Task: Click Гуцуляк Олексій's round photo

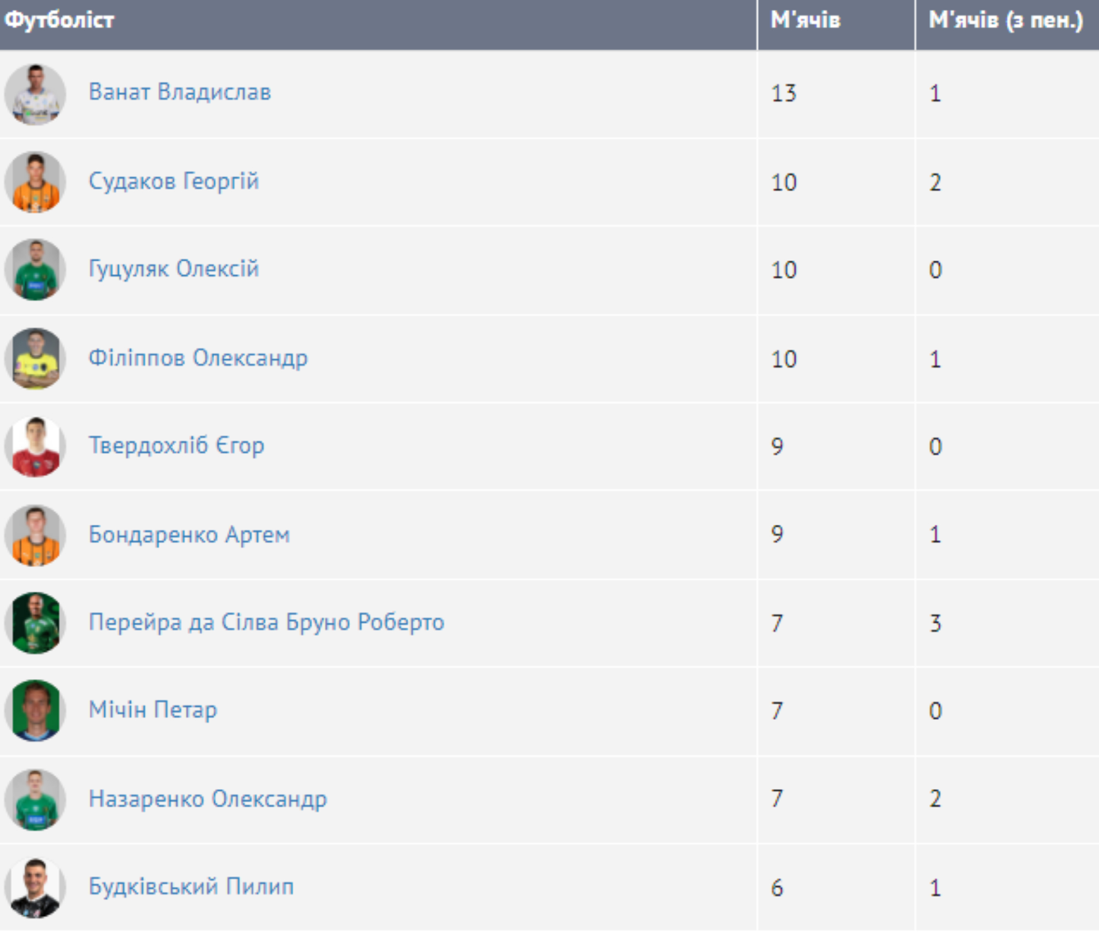Action: (x=35, y=270)
